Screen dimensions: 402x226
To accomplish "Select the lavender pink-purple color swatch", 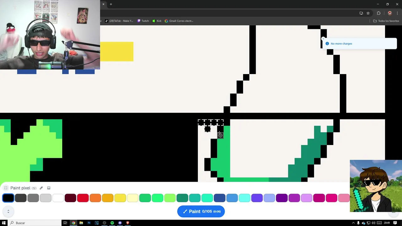I will pos(307,198).
